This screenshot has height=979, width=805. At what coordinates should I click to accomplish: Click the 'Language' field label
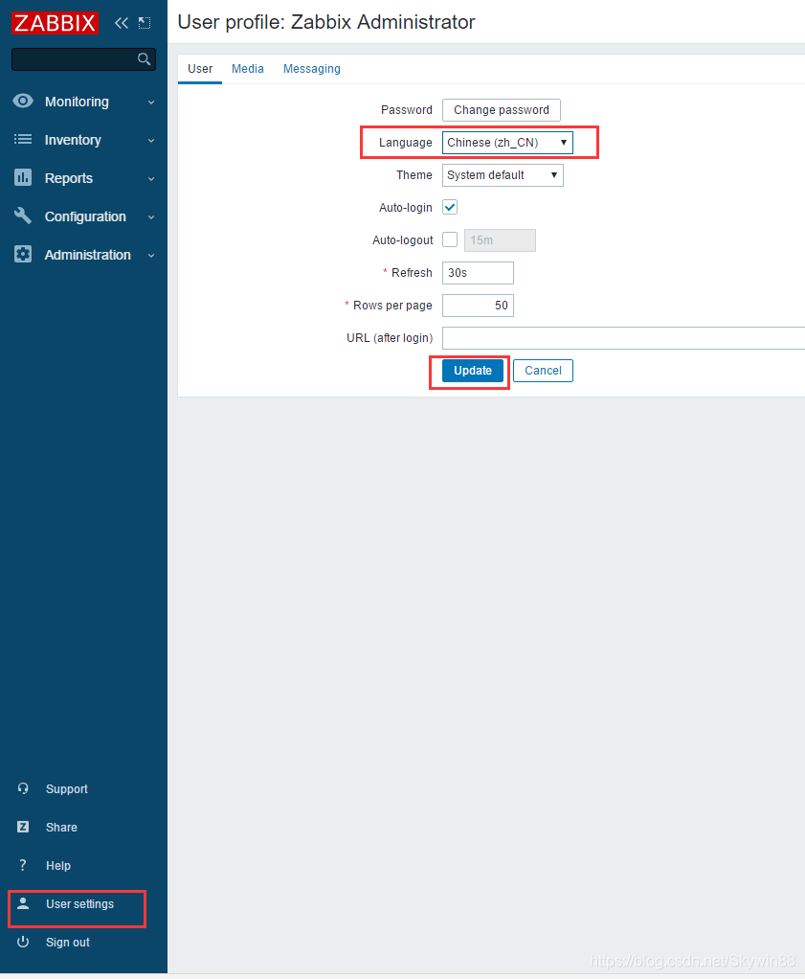pyautogui.click(x=406, y=143)
